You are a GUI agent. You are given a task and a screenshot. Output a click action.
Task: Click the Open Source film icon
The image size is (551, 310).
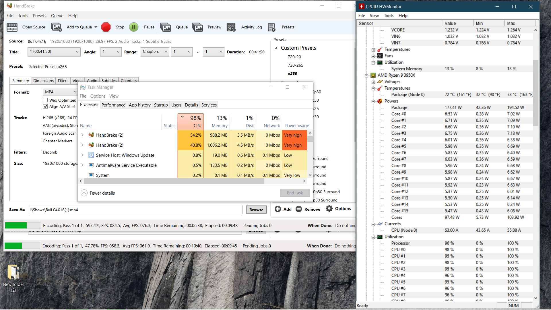[12, 27]
